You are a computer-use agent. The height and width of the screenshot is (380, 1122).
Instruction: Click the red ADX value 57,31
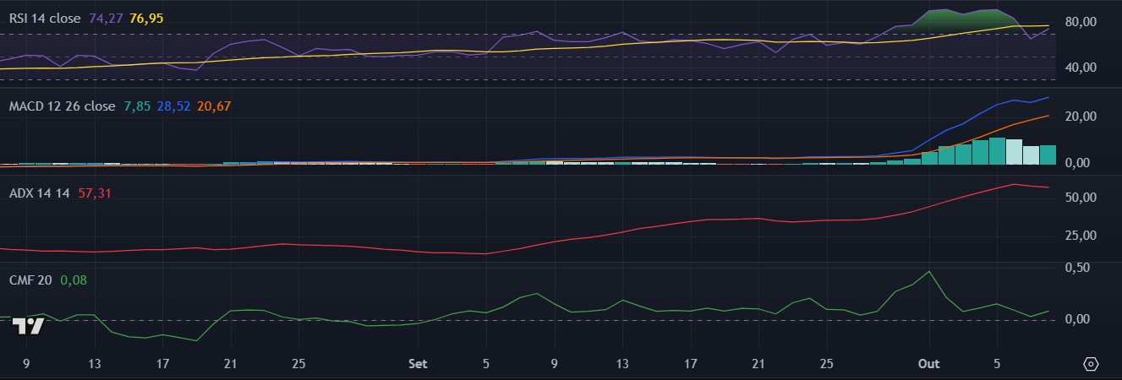[x=95, y=193]
